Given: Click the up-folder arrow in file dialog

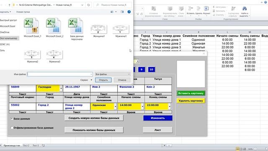Looking at the screenshot, I should coord(9,5).
